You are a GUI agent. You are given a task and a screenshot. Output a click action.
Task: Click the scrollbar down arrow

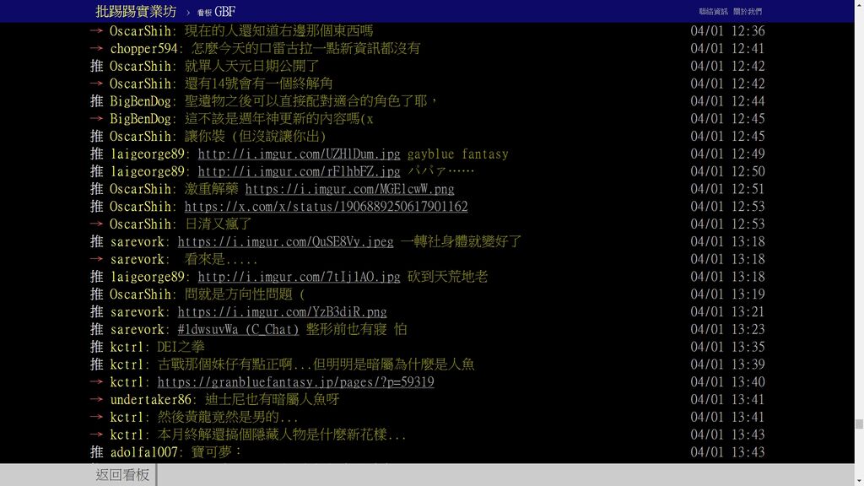[x=858, y=479]
